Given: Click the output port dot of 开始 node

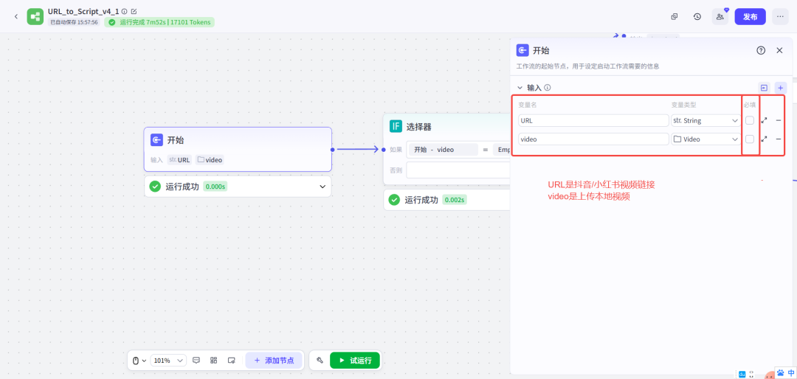Looking at the screenshot, I should click(x=332, y=150).
